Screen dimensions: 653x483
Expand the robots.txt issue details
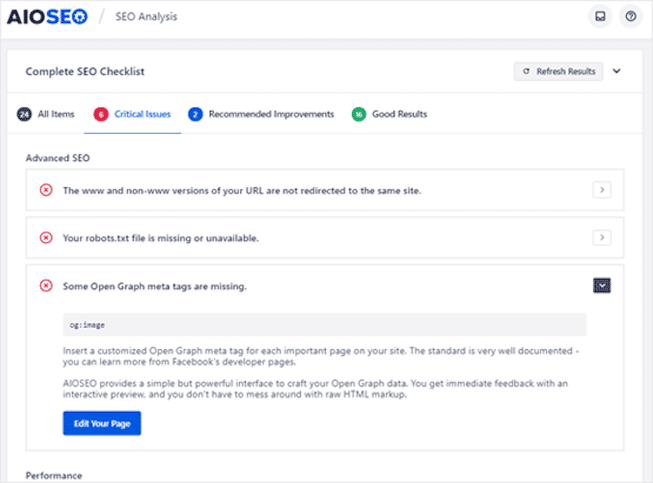pyautogui.click(x=602, y=237)
